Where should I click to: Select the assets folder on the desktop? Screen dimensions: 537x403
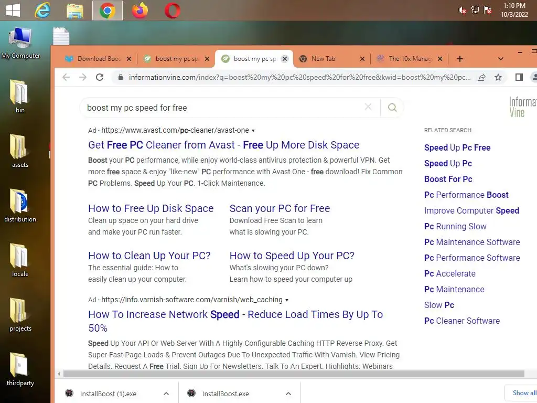[20, 151]
